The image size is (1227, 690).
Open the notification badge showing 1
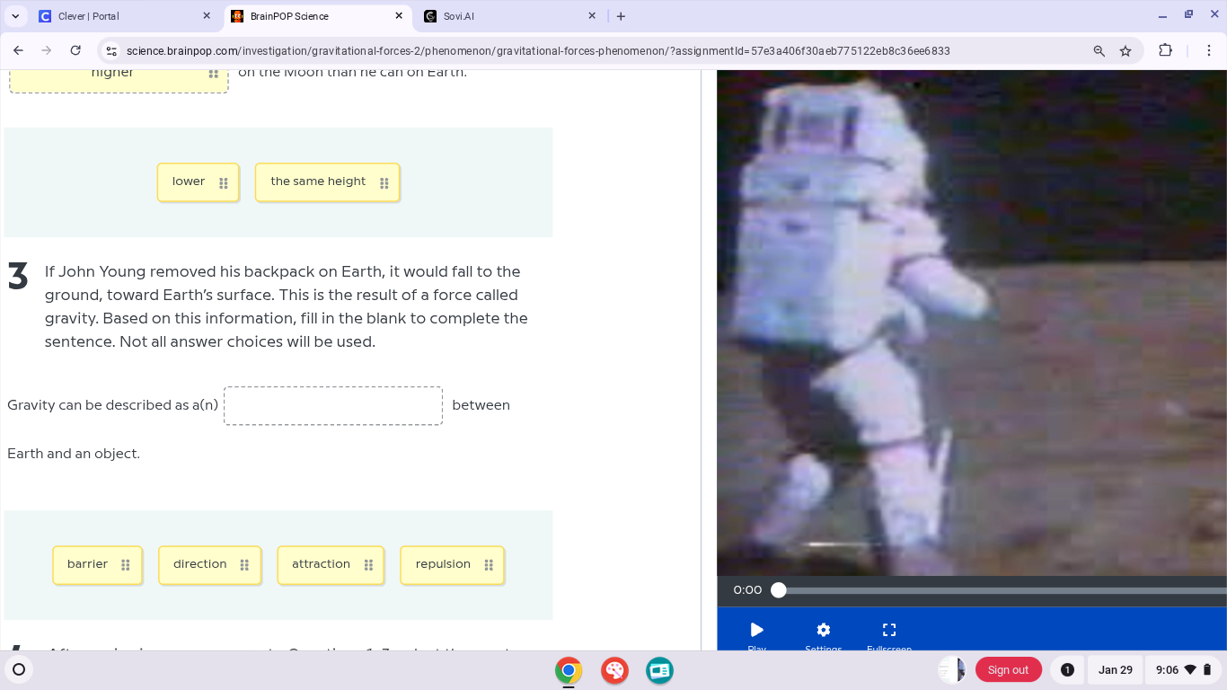point(1065,669)
